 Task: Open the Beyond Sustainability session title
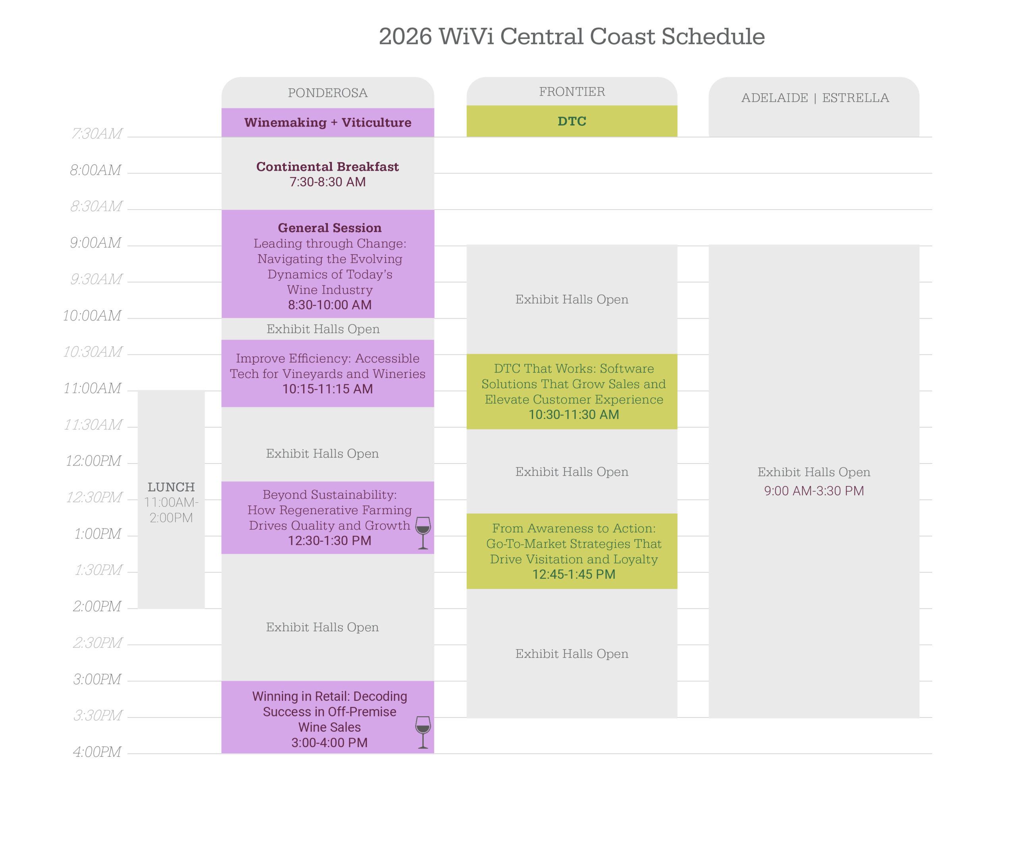tap(329, 510)
